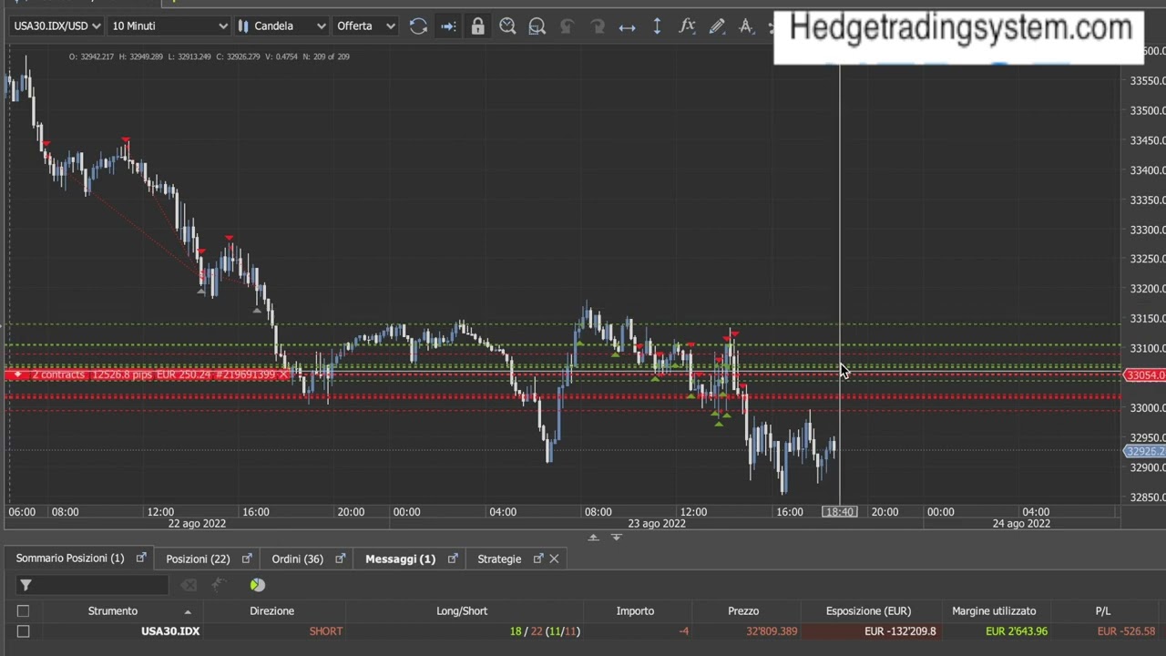
Task: Open the Strategie tab
Action: click(499, 559)
